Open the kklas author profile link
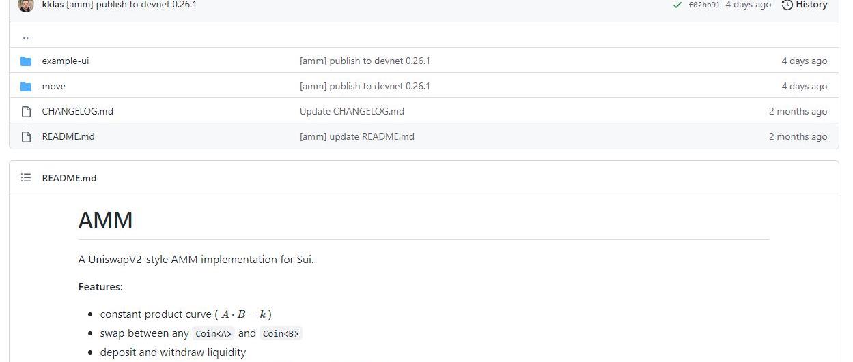This screenshot has height=362, width=853. [53, 5]
